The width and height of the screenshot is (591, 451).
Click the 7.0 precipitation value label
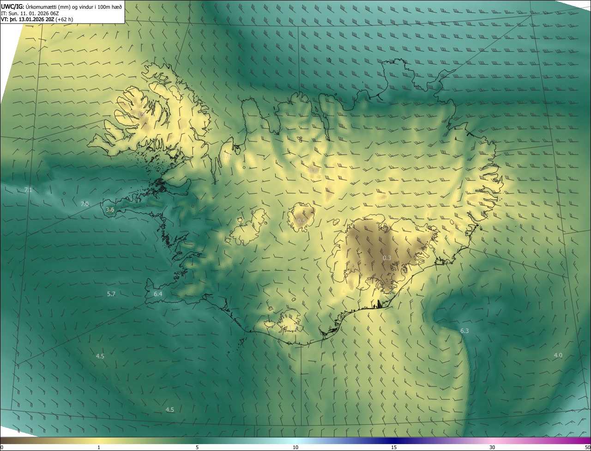click(x=84, y=204)
